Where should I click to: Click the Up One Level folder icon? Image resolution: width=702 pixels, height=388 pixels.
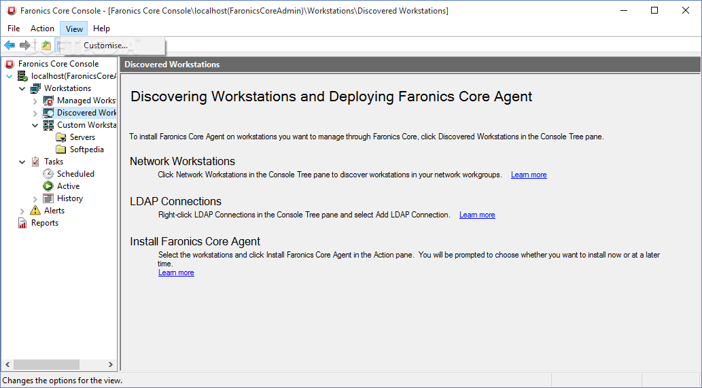[46, 46]
